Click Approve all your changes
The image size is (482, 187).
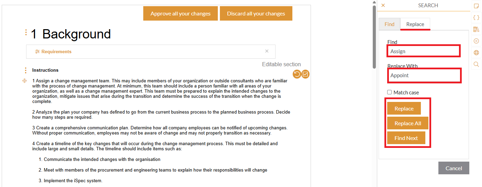(x=180, y=14)
